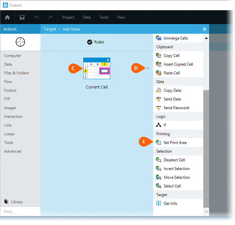Choose the Copy Cell action
Screen dimensions: 235x225
point(178,56)
